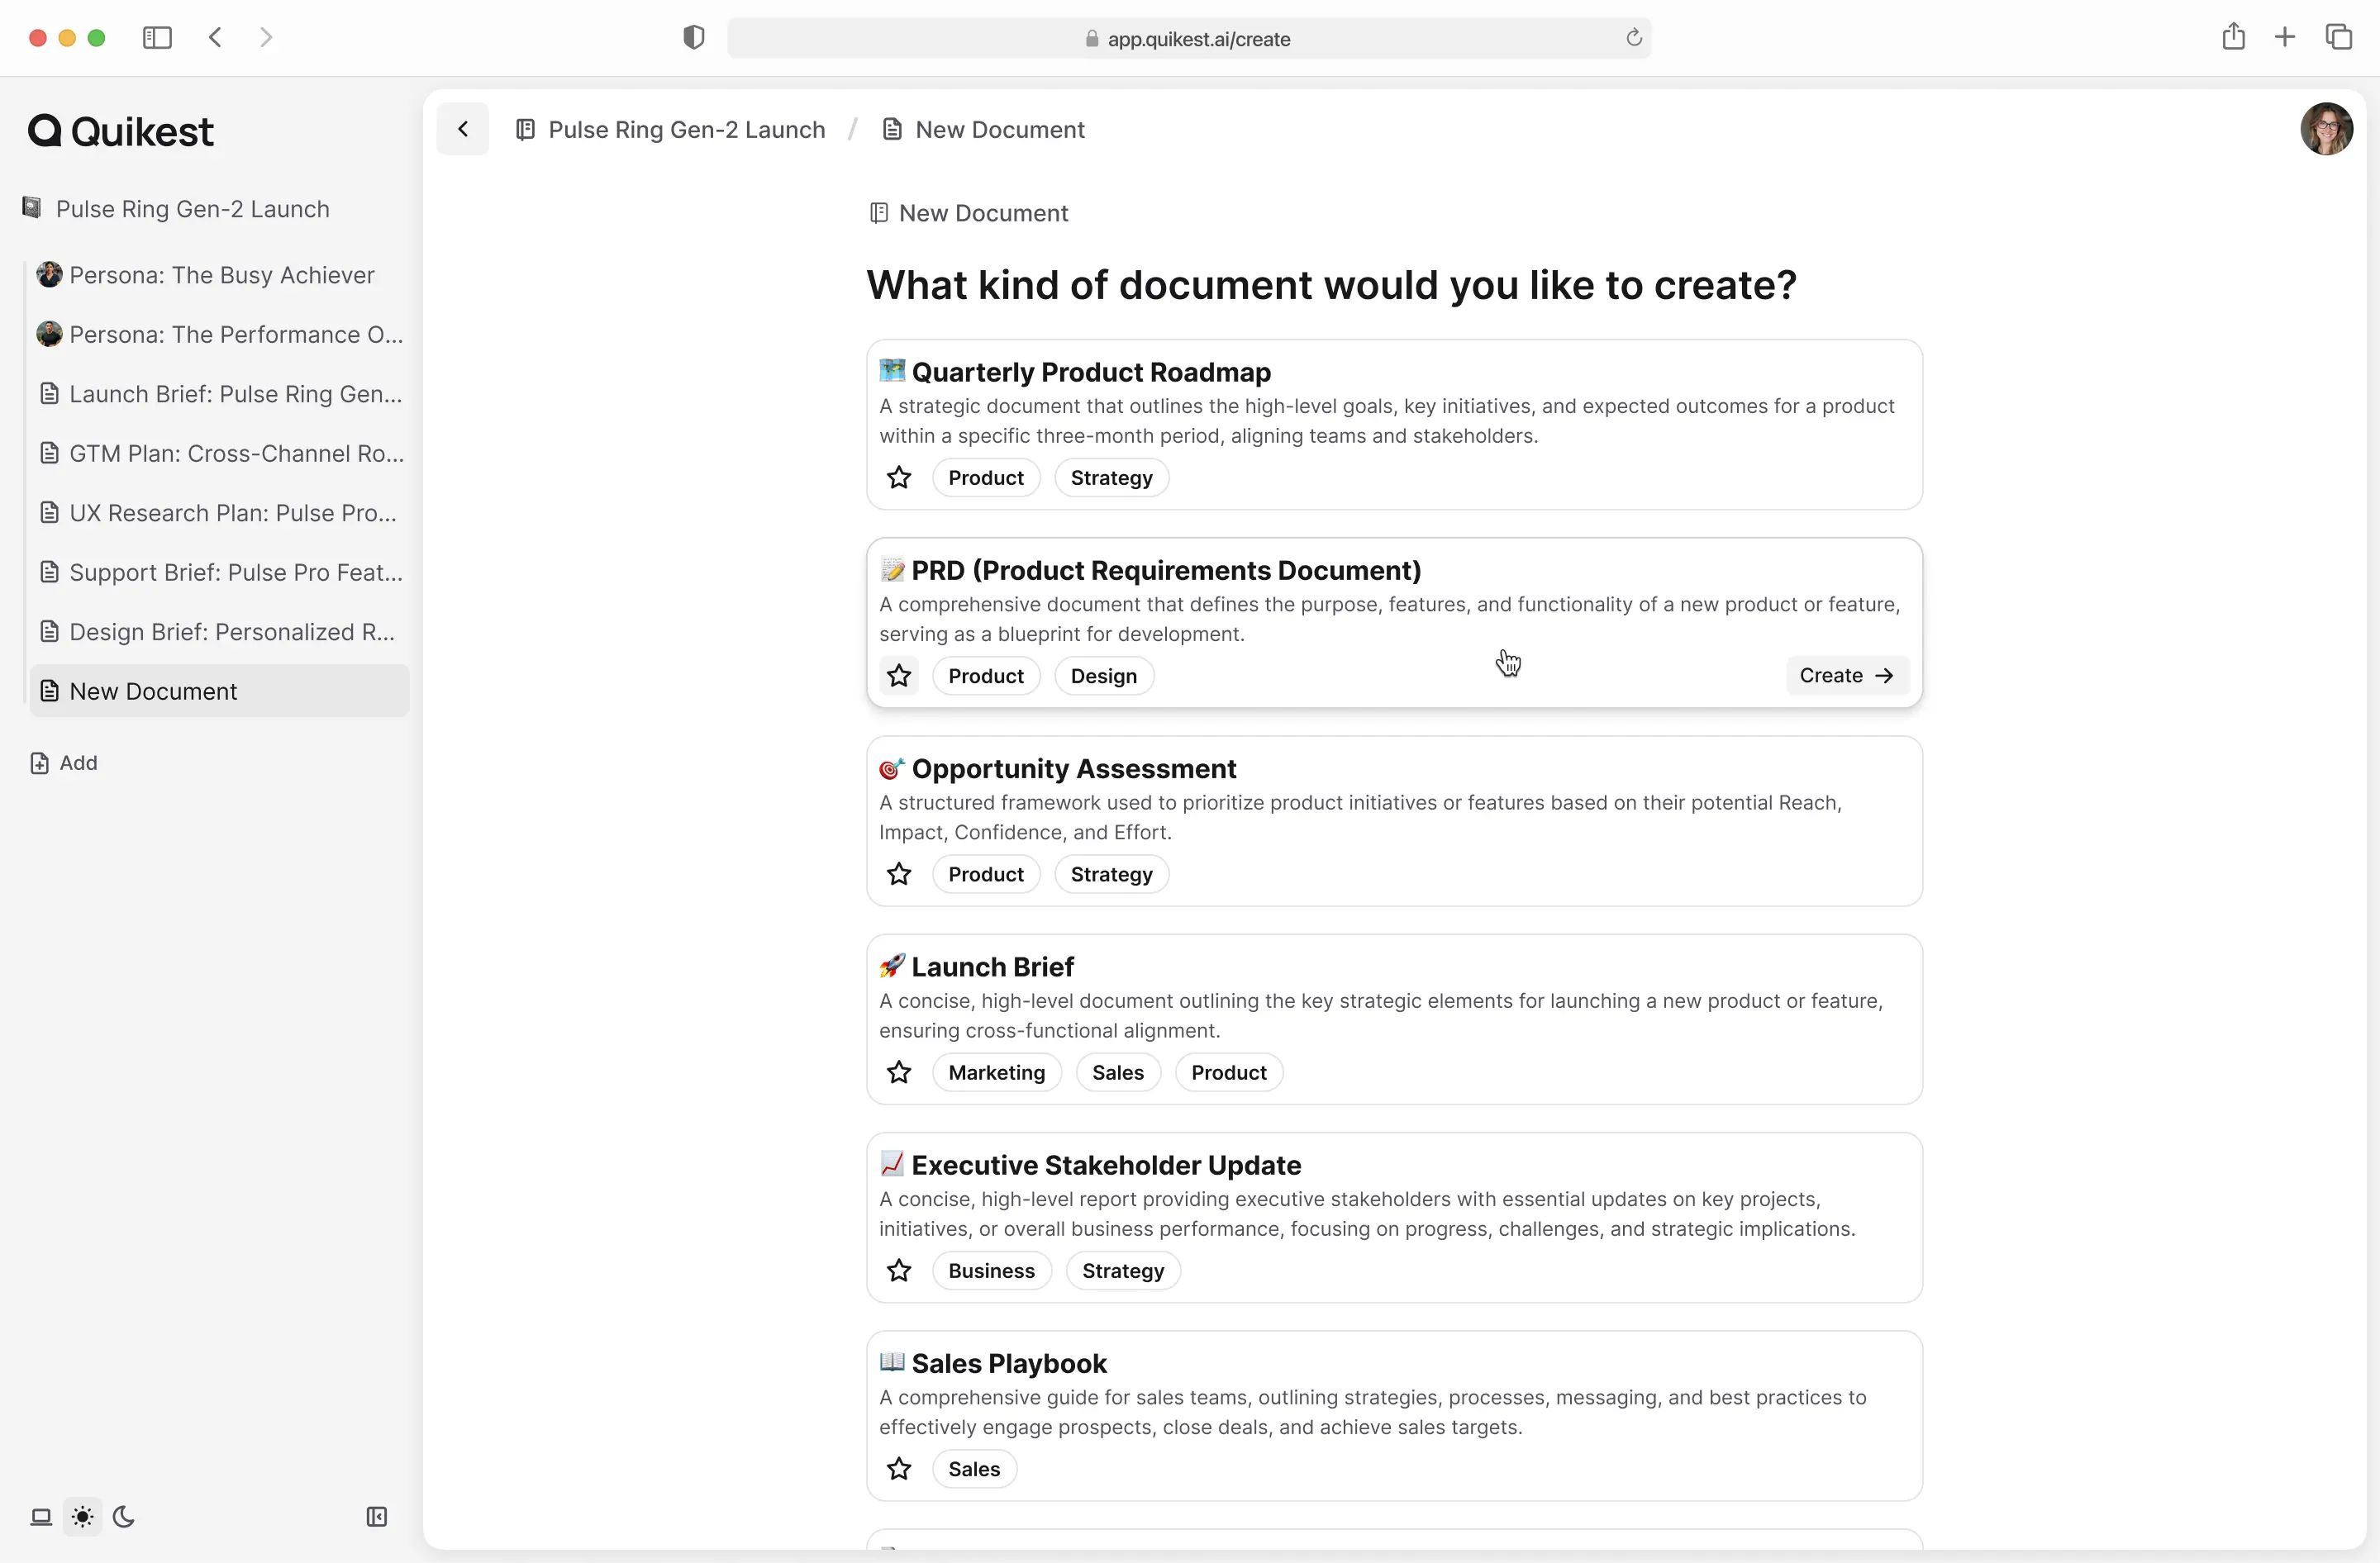Screen dimensions: 2380x1563
Task: Open Persona: The Performance O... document
Action: tap(219, 335)
